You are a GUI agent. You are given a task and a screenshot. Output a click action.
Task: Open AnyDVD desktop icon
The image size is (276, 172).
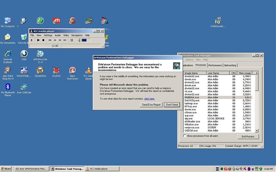(56, 72)
